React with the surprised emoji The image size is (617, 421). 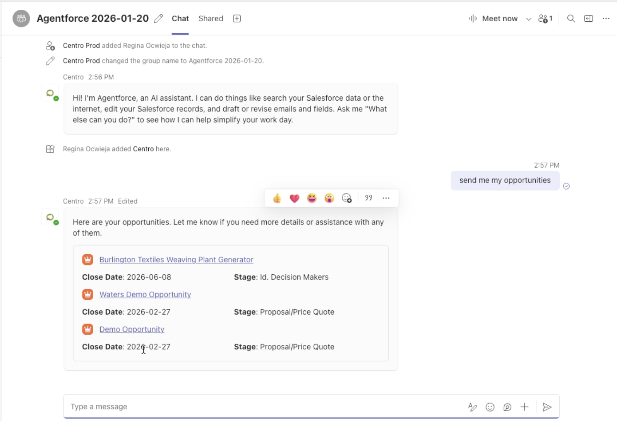point(329,198)
